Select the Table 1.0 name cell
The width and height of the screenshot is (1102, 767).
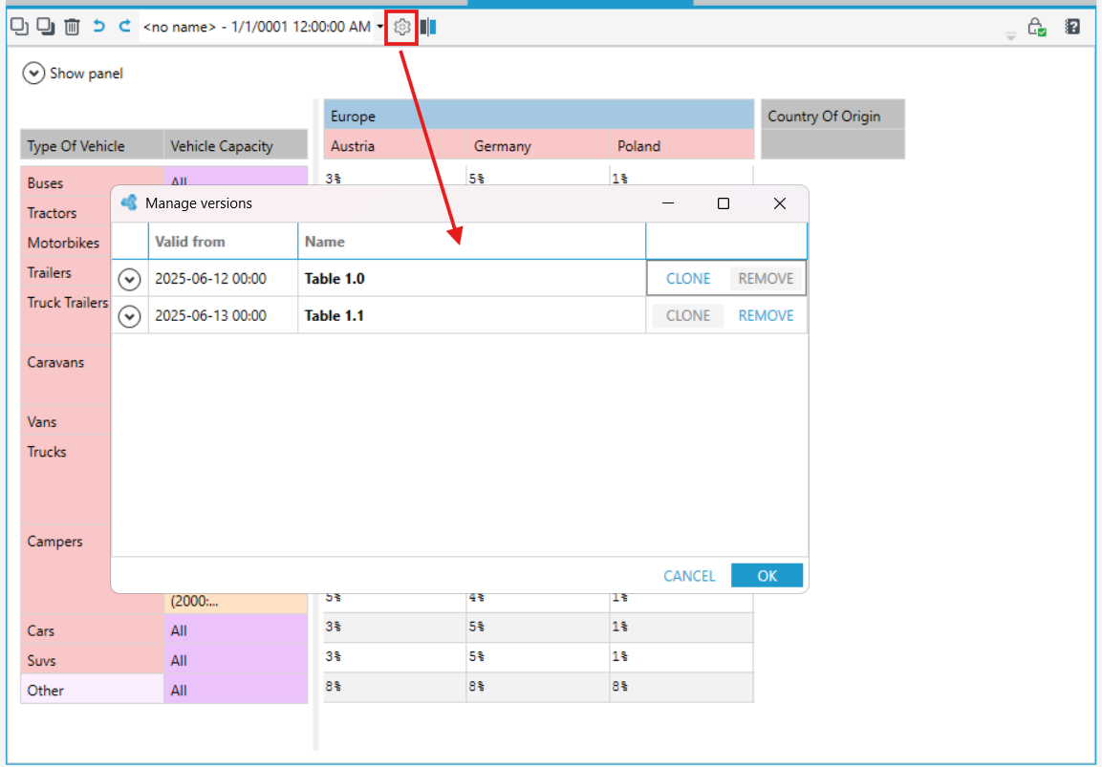471,279
